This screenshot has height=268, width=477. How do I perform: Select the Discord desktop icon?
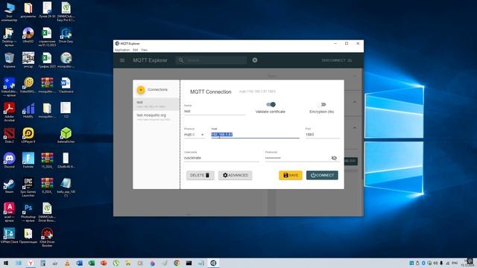tap(9, 161)
